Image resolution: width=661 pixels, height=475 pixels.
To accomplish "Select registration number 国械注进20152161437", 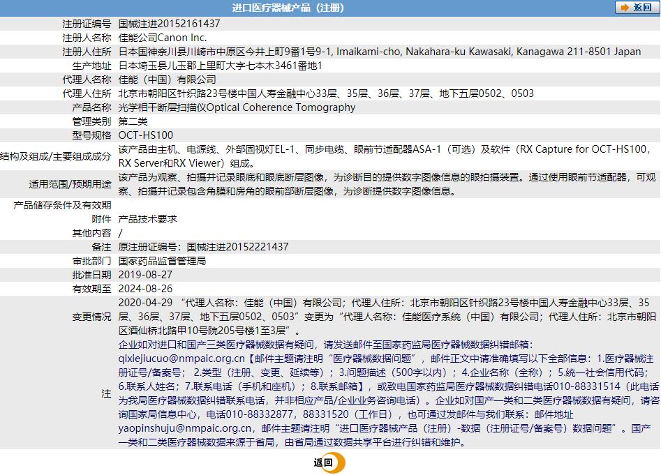I will click(x=169, y=24).
